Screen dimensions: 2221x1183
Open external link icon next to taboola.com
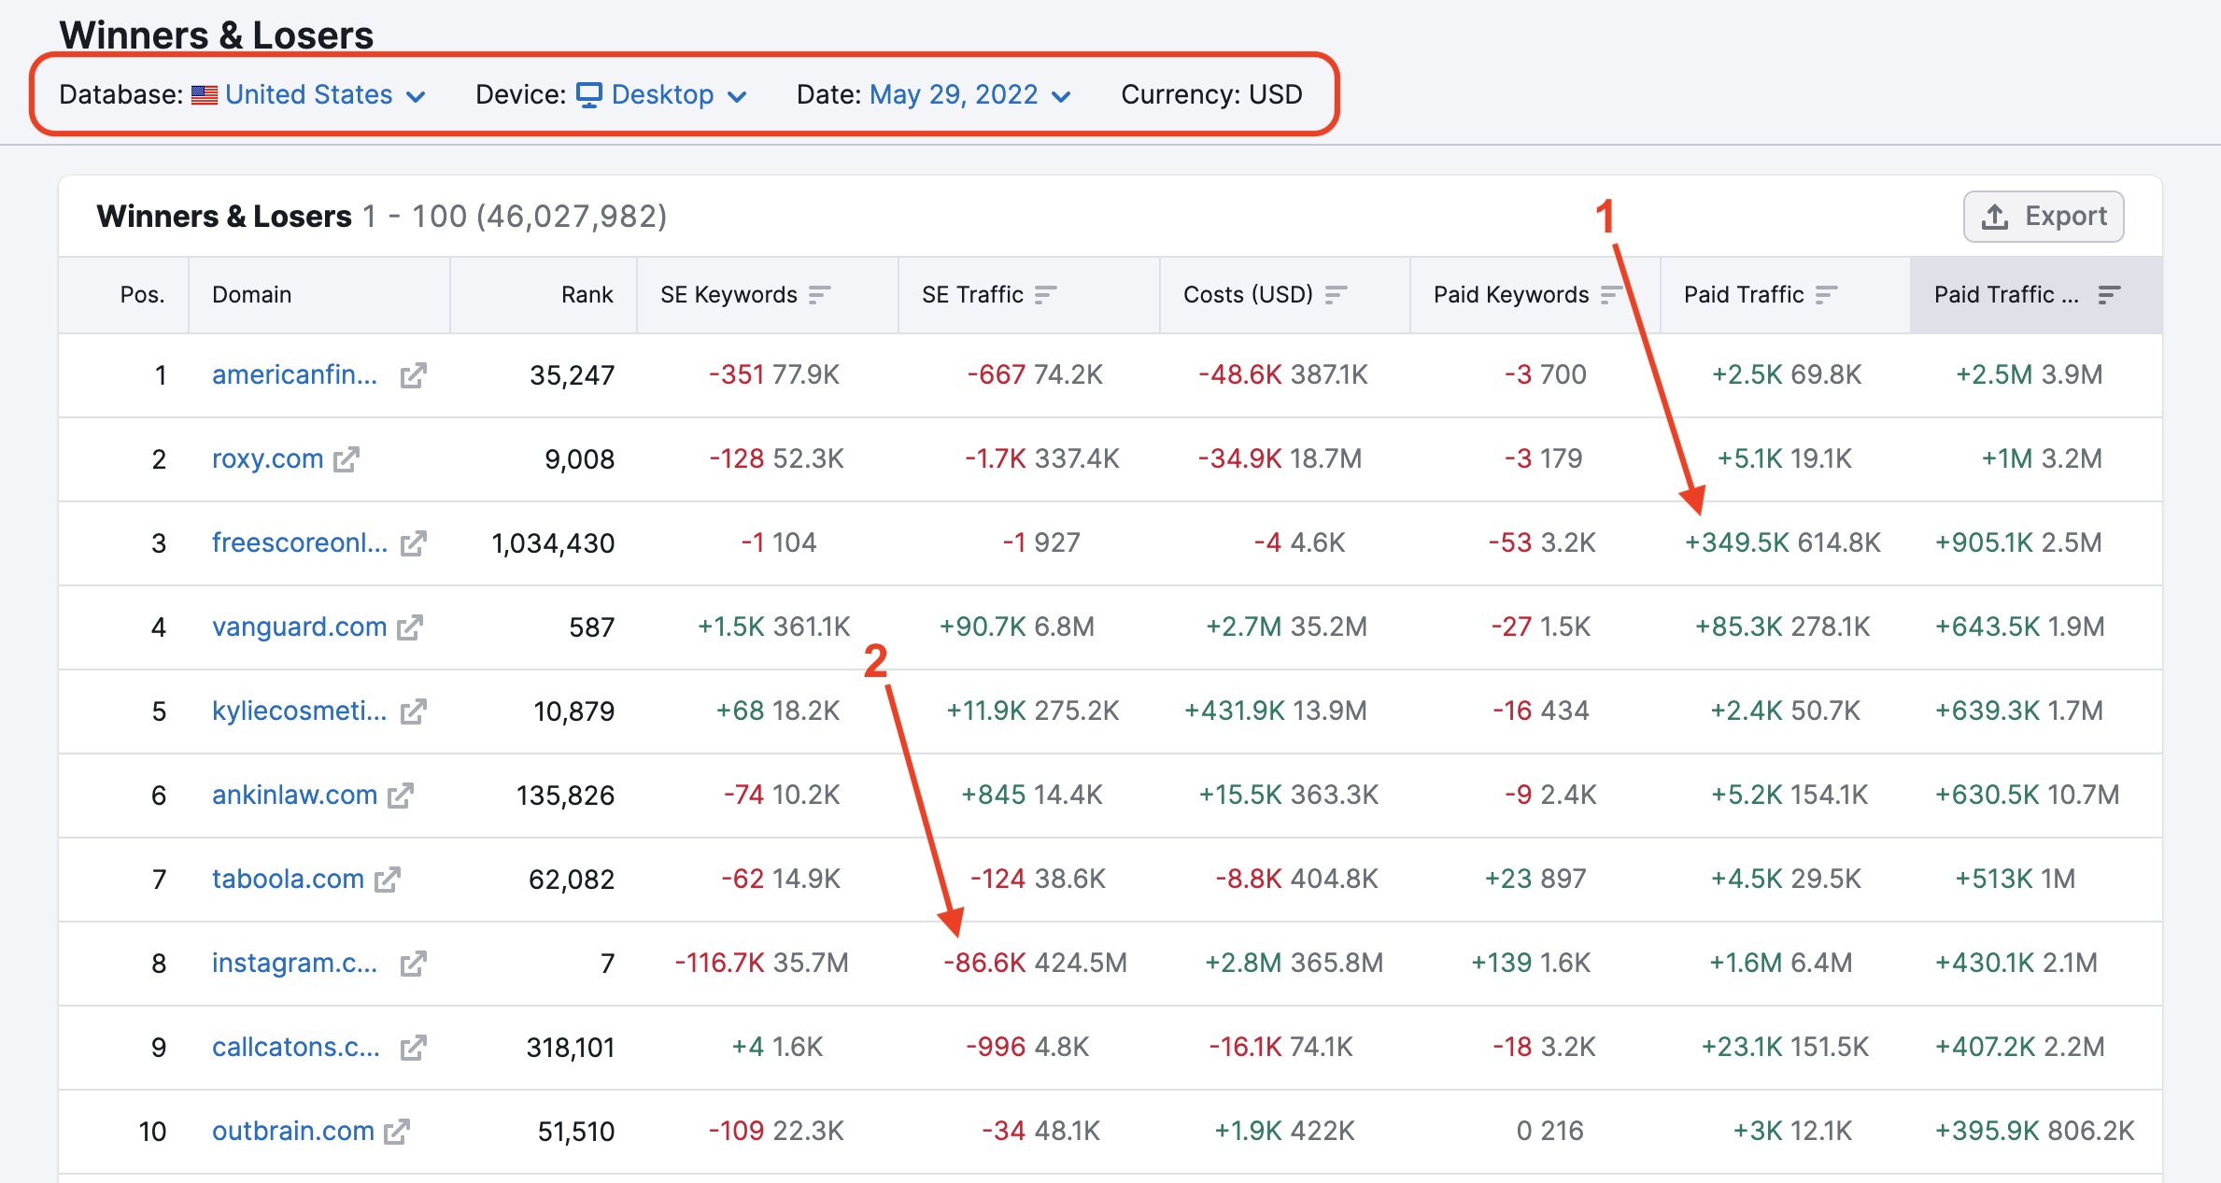(x=388, y=880)
